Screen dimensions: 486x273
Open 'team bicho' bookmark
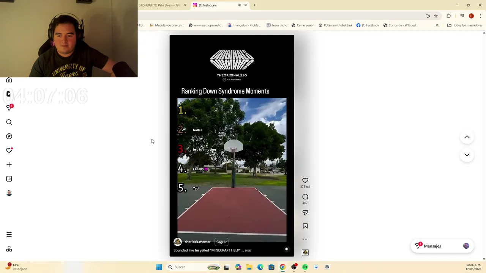[277, 25]
